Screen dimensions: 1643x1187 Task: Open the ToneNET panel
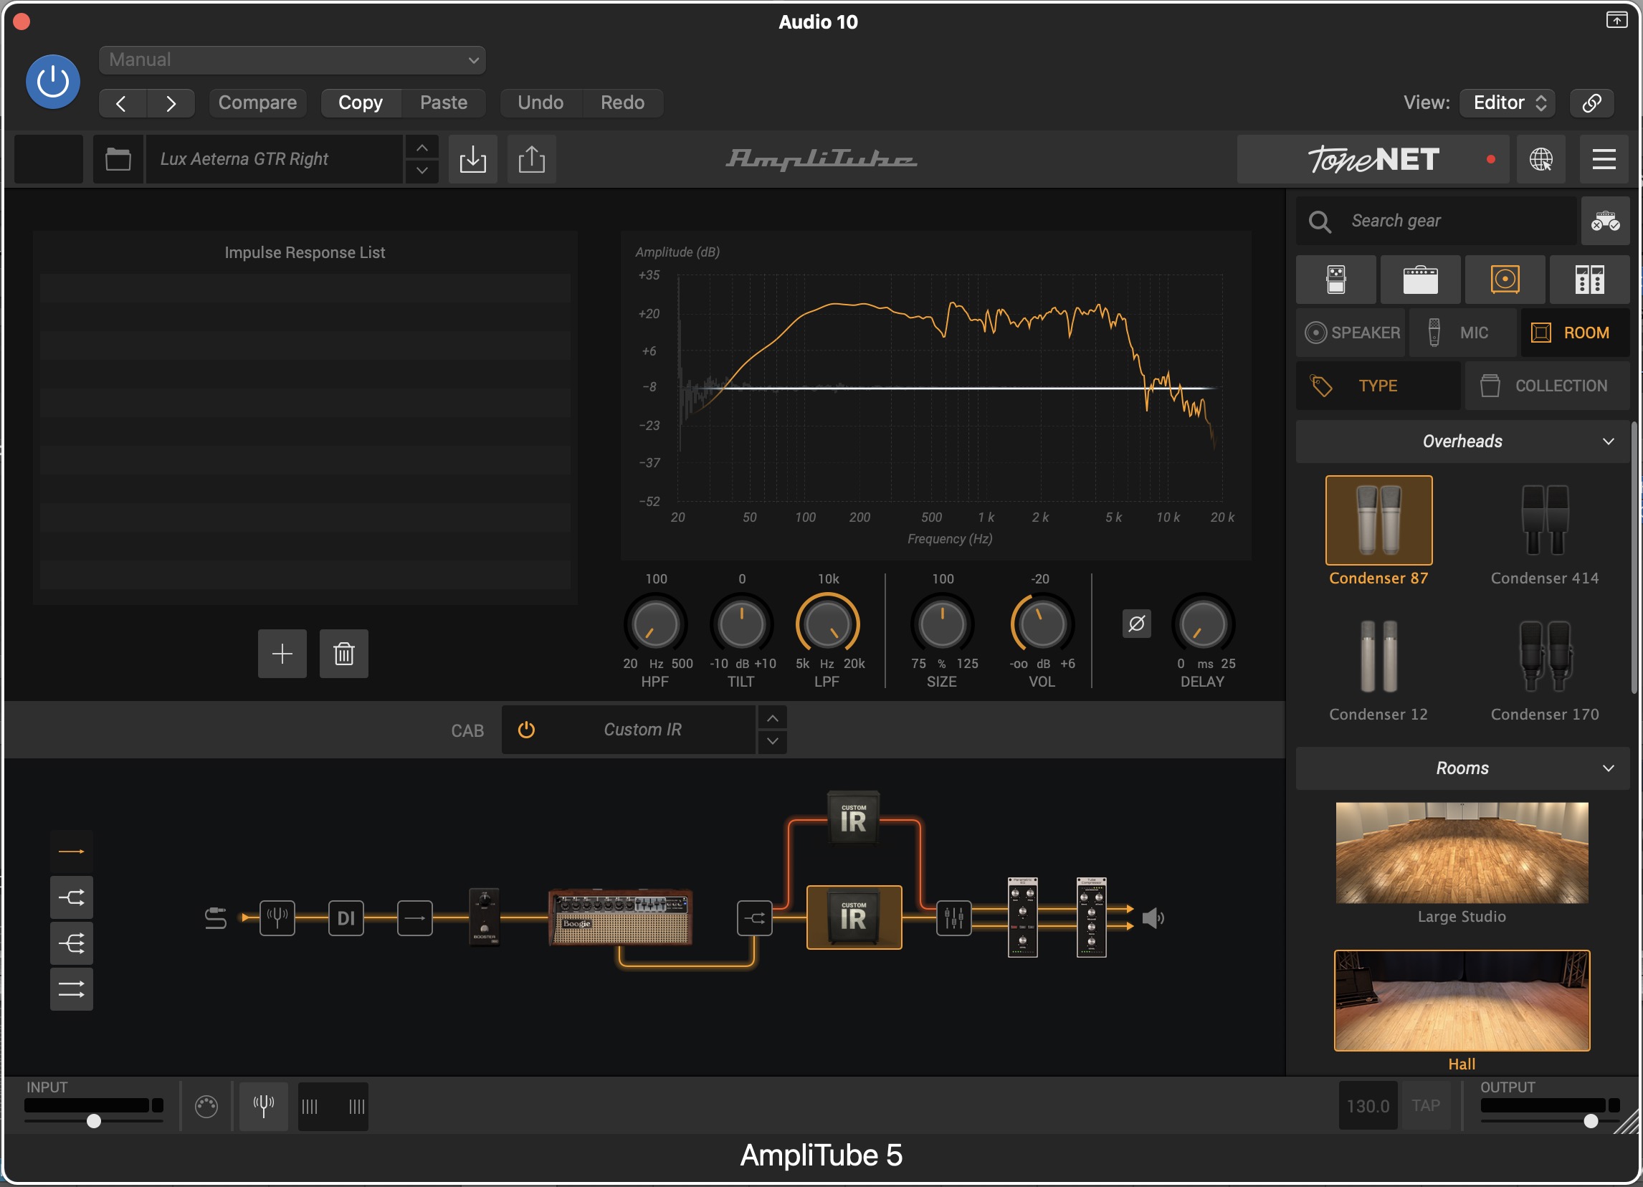[1373, 159]
